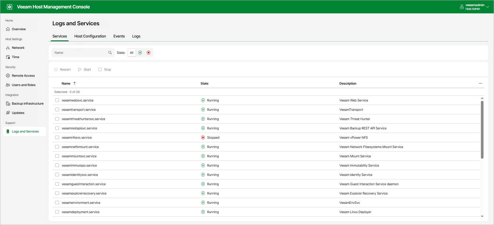The width and height of the screenshot is (494, 225).
Task: Click the Start toolbar button
Action: tap(84, 69)
